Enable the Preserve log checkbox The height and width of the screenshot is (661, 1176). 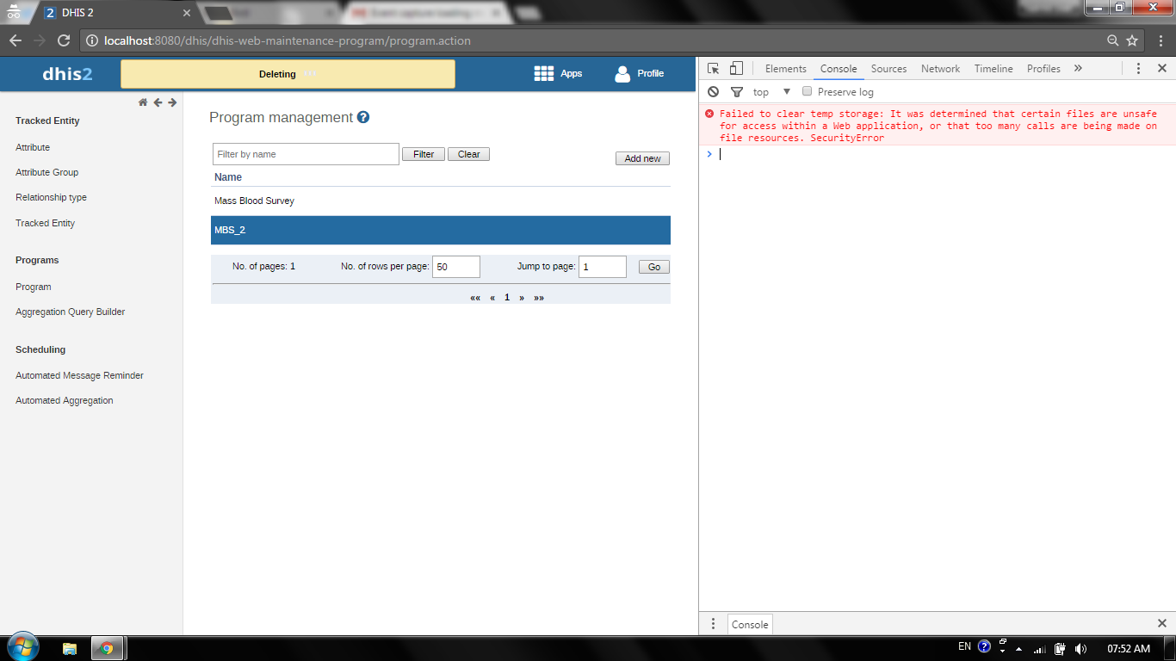coord(807,91)
